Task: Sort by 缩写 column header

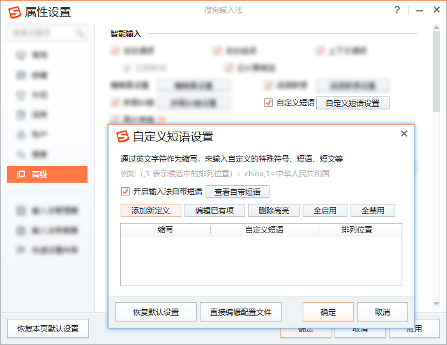Action: pyautogui.click(x=165, y=229)
